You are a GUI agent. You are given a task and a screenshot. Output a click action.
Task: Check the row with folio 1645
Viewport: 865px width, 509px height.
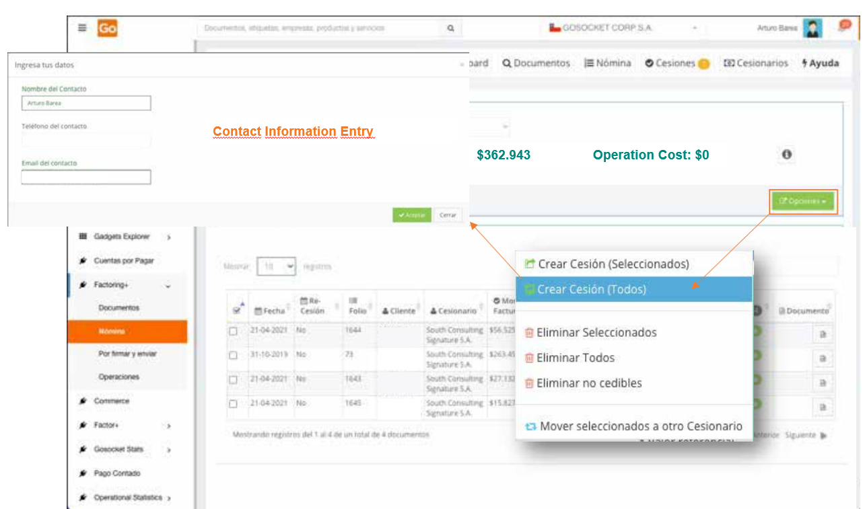[233, 404]
